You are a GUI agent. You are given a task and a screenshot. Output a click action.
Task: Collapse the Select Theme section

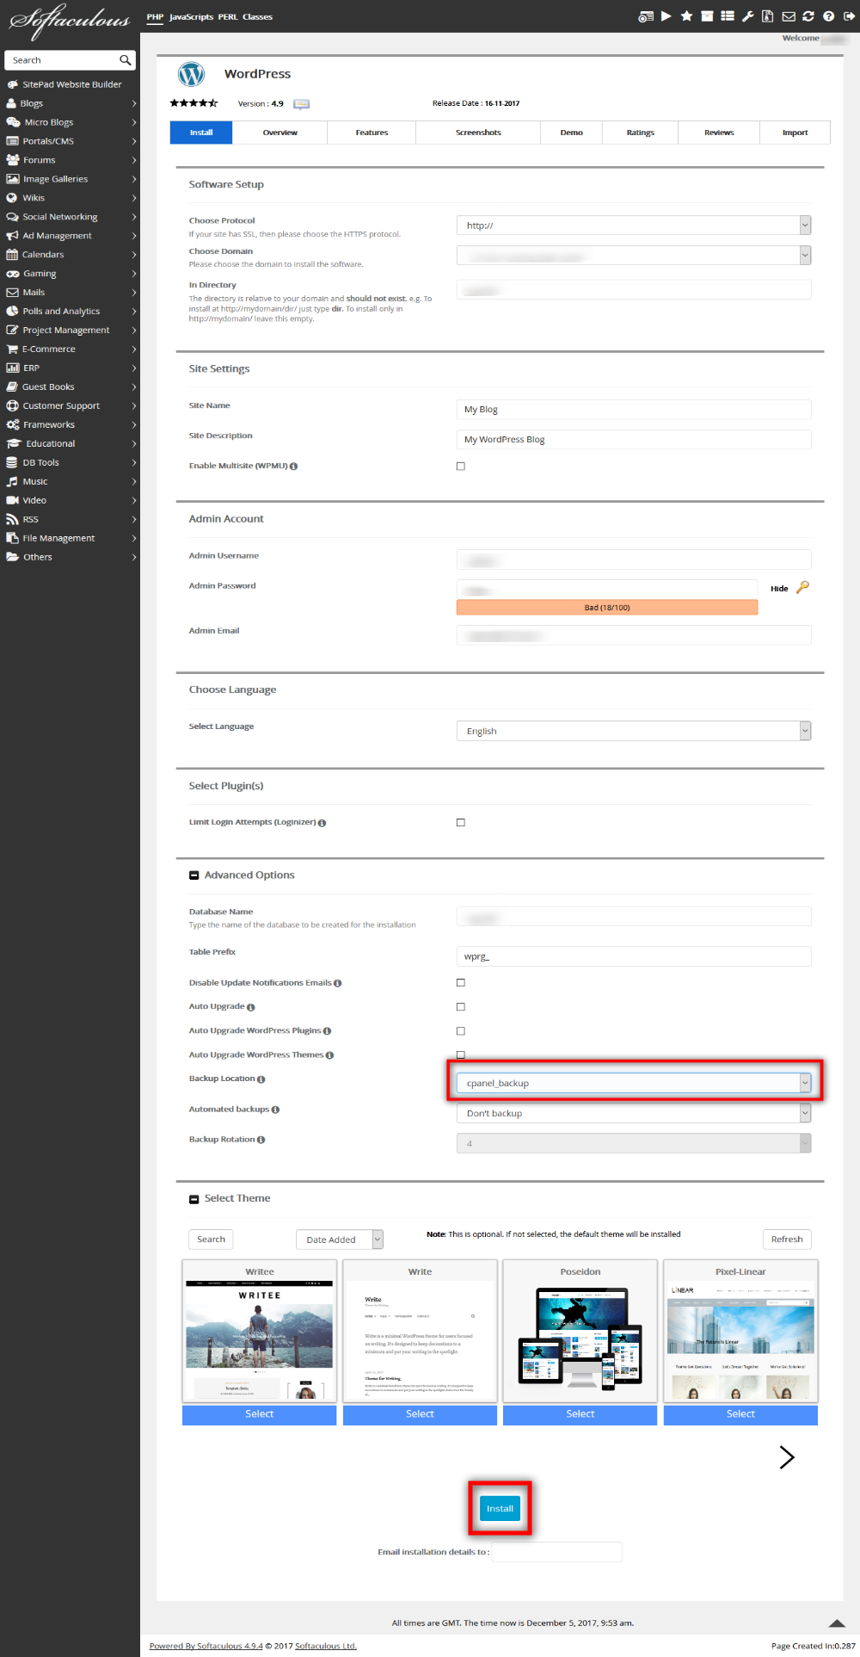[x=194, y=1199]
